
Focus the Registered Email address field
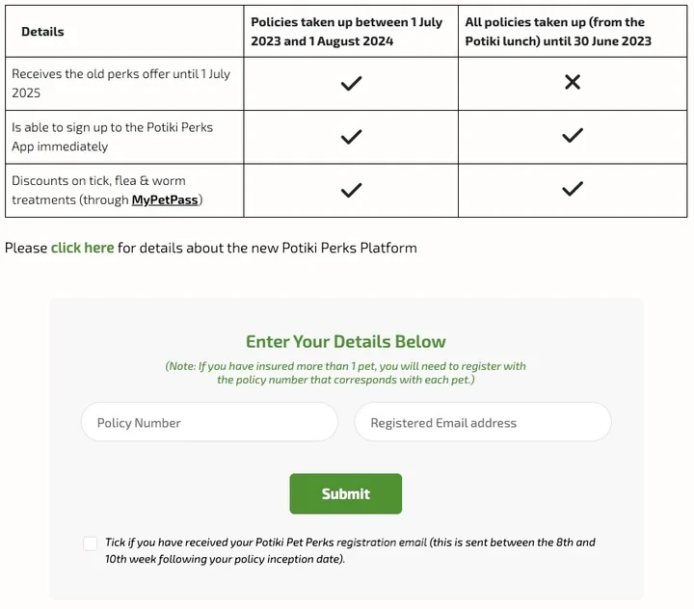pos(483,422)
